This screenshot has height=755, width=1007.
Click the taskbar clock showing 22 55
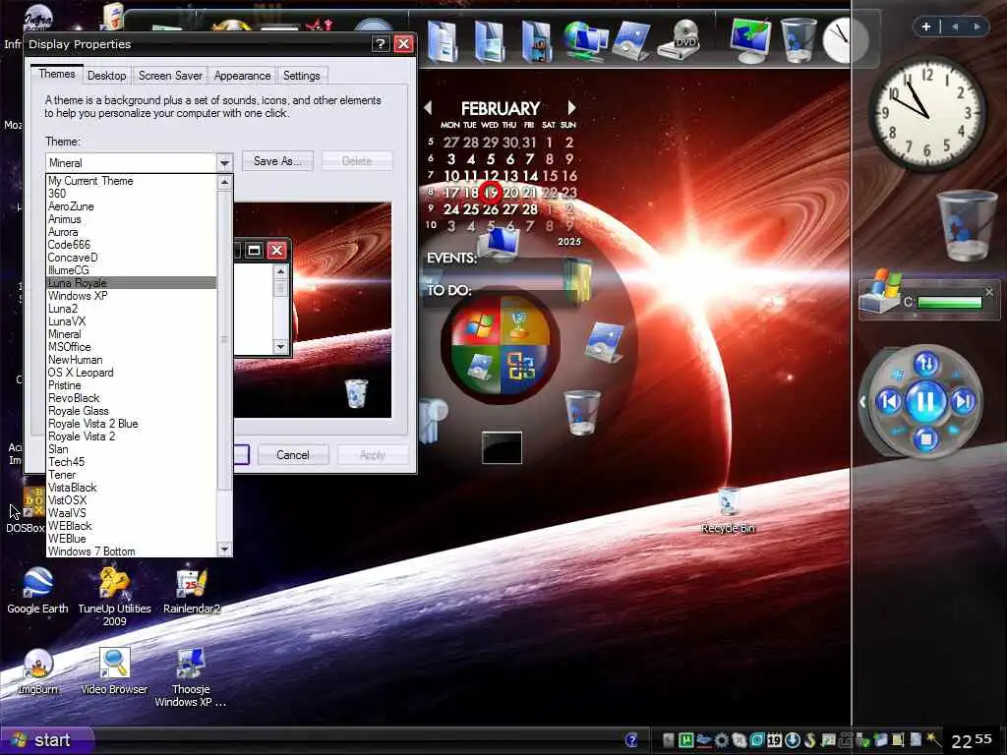click(971, 741)
